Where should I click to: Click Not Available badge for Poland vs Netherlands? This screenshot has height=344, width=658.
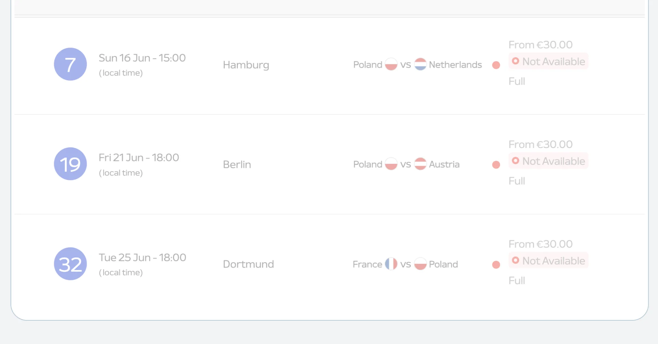pyautogui.click(x=548, y=61)
